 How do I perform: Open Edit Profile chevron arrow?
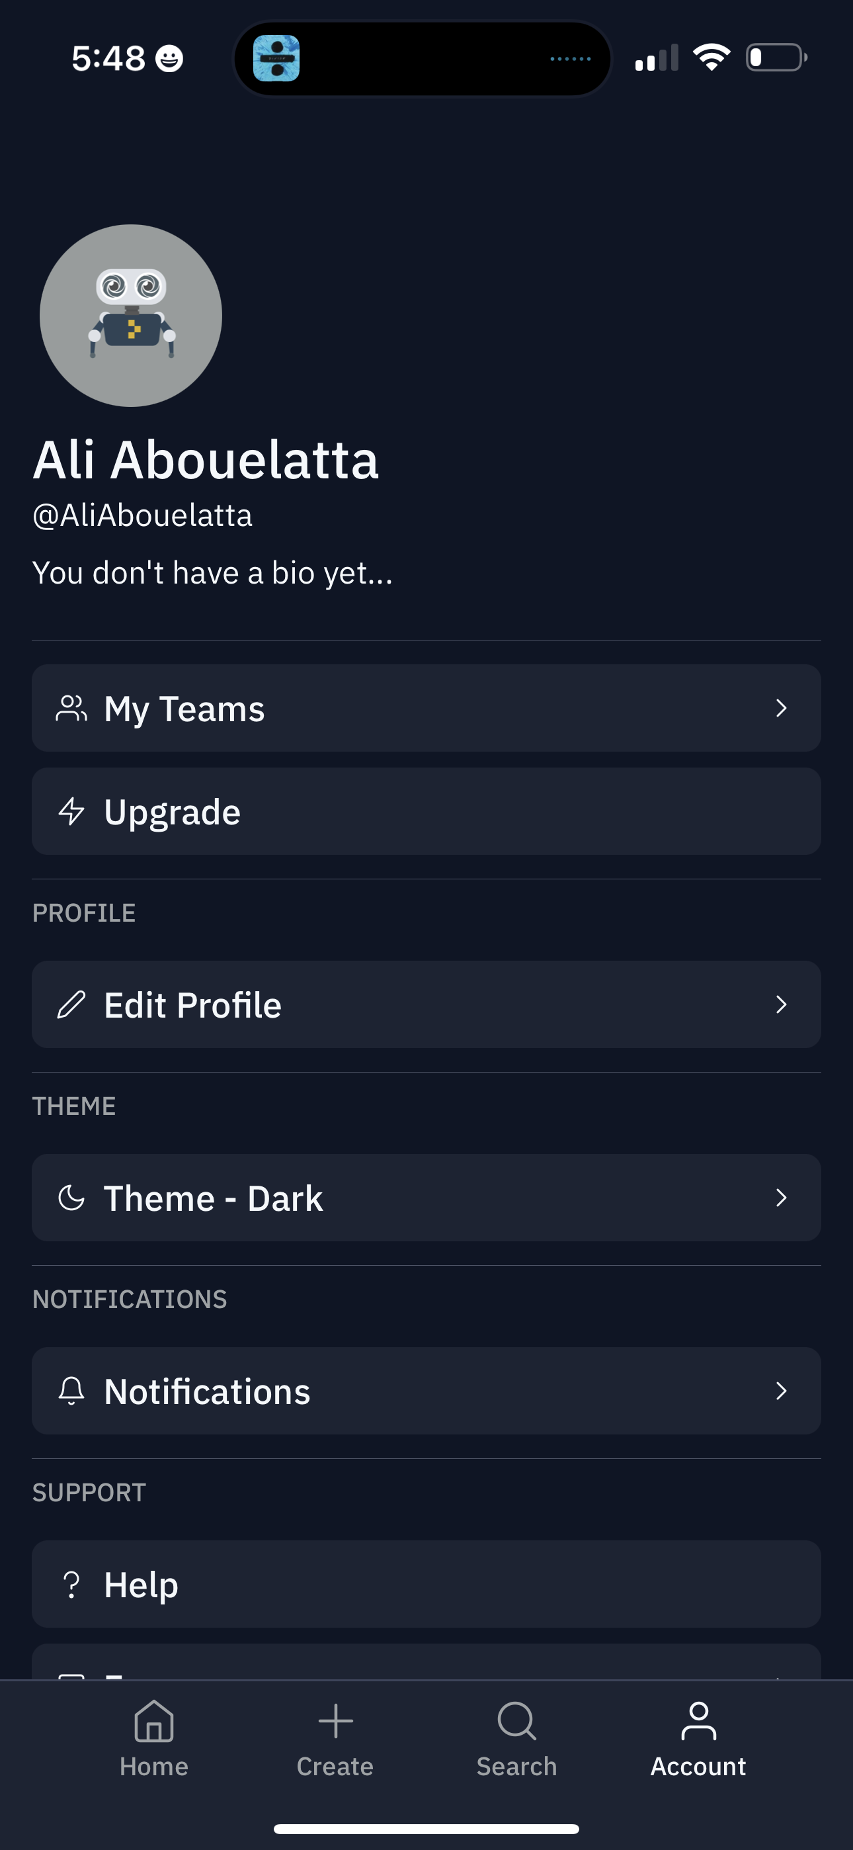coord(781,1004)
